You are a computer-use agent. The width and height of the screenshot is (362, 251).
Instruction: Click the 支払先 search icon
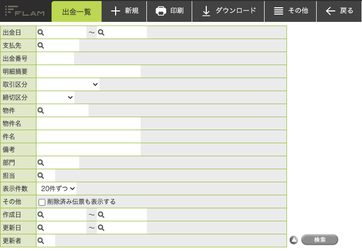pos(41,45)
